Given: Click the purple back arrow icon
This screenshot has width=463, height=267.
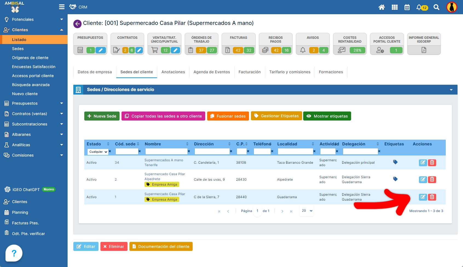Looking at the screenshot, I should 77,24.
